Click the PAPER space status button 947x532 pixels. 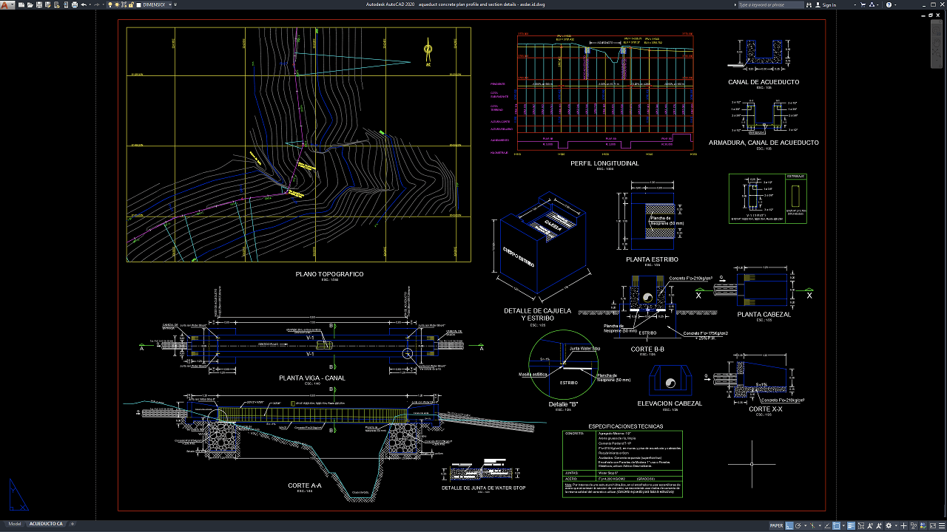[x=777, y=526]
